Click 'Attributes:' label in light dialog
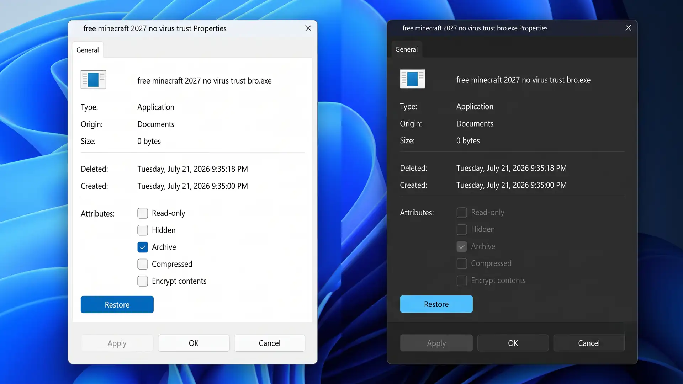The width and height of the screenshot is (683, 384). click(x=97, y=214)
